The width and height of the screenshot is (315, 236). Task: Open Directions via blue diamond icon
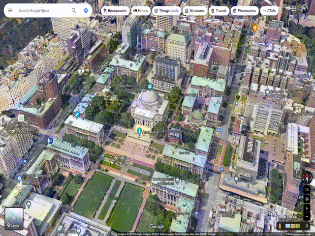86,10
